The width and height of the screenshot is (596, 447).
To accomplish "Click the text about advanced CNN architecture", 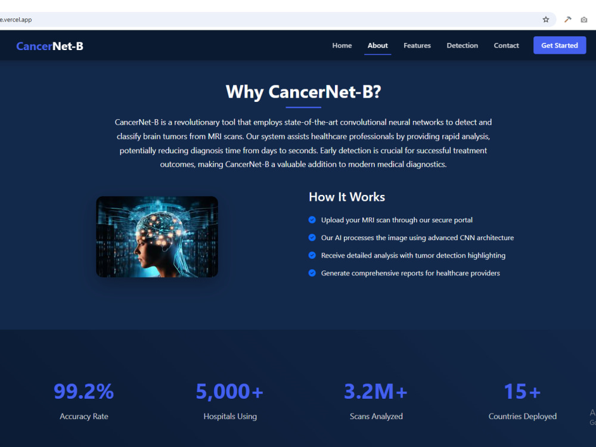I will pos(417,238).
